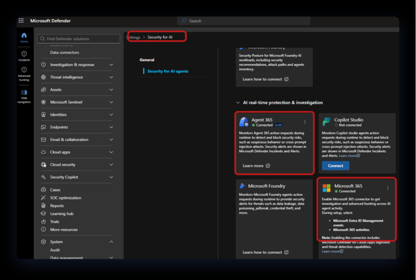Click the Identities icon
Screen dimensions: 416x280
point(44,115)
